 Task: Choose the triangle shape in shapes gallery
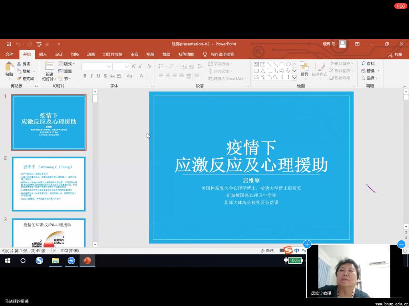click(x=262, y=71)
